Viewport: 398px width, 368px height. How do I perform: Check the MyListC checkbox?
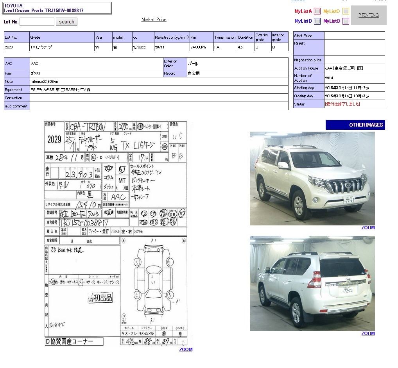tap(346, 11)
